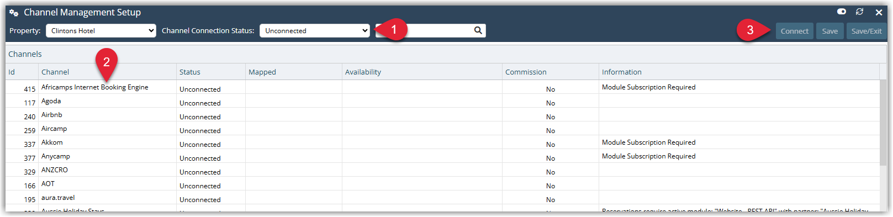Select the Aircamp channel row
The height and width of the screenshot is (217, 893).
(x=442, y=129)
